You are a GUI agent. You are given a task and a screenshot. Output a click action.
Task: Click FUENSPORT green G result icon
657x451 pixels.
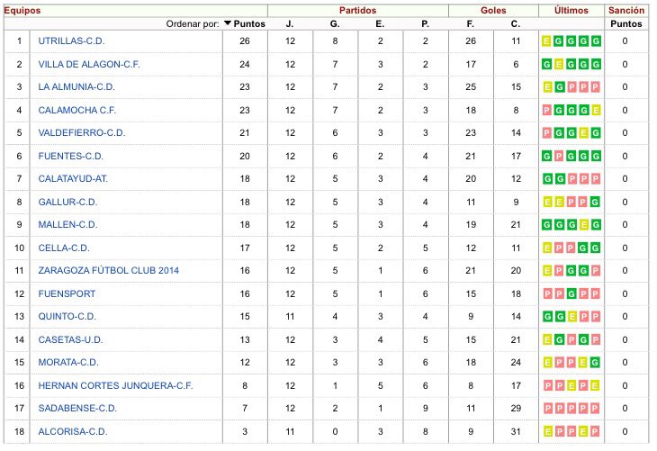[571, 293]
